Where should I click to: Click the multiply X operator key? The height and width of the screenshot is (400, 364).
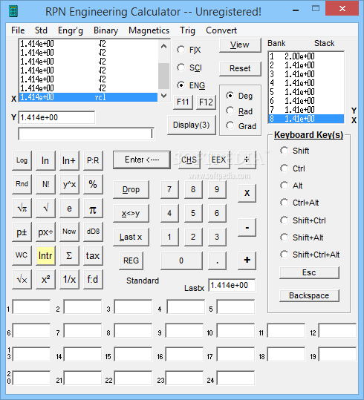247,193
